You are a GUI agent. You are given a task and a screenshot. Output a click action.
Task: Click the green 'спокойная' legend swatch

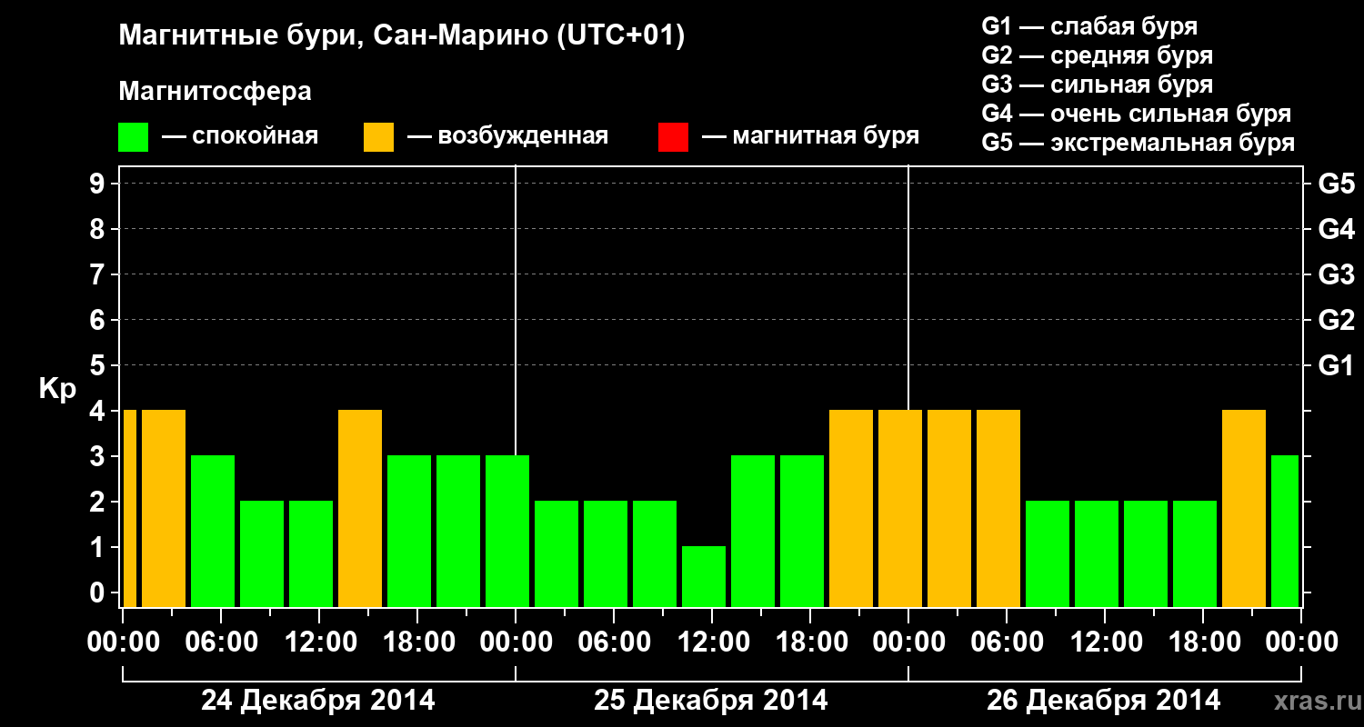click(133, 137)
